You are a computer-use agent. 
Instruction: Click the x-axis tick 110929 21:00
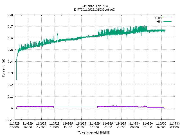(94, 125)
